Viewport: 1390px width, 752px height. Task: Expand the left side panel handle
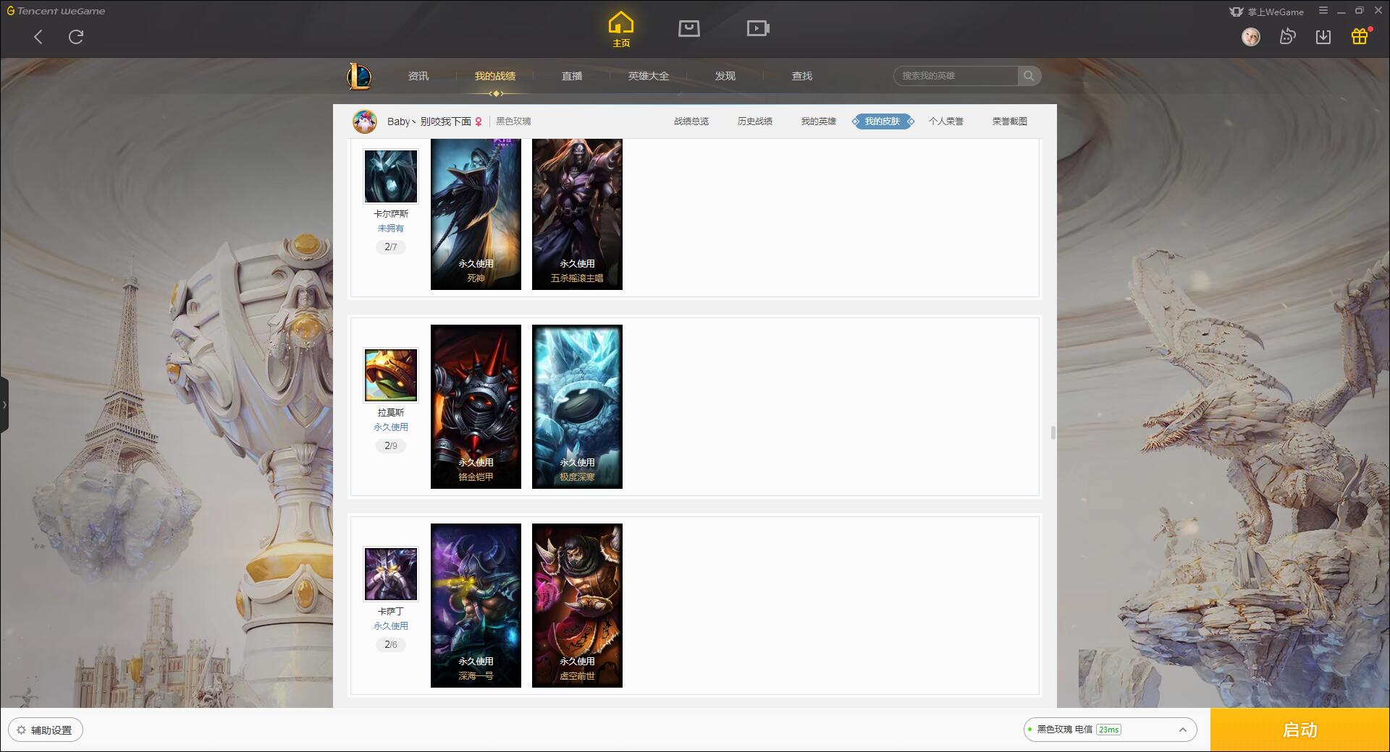click(x=4, y=405)
